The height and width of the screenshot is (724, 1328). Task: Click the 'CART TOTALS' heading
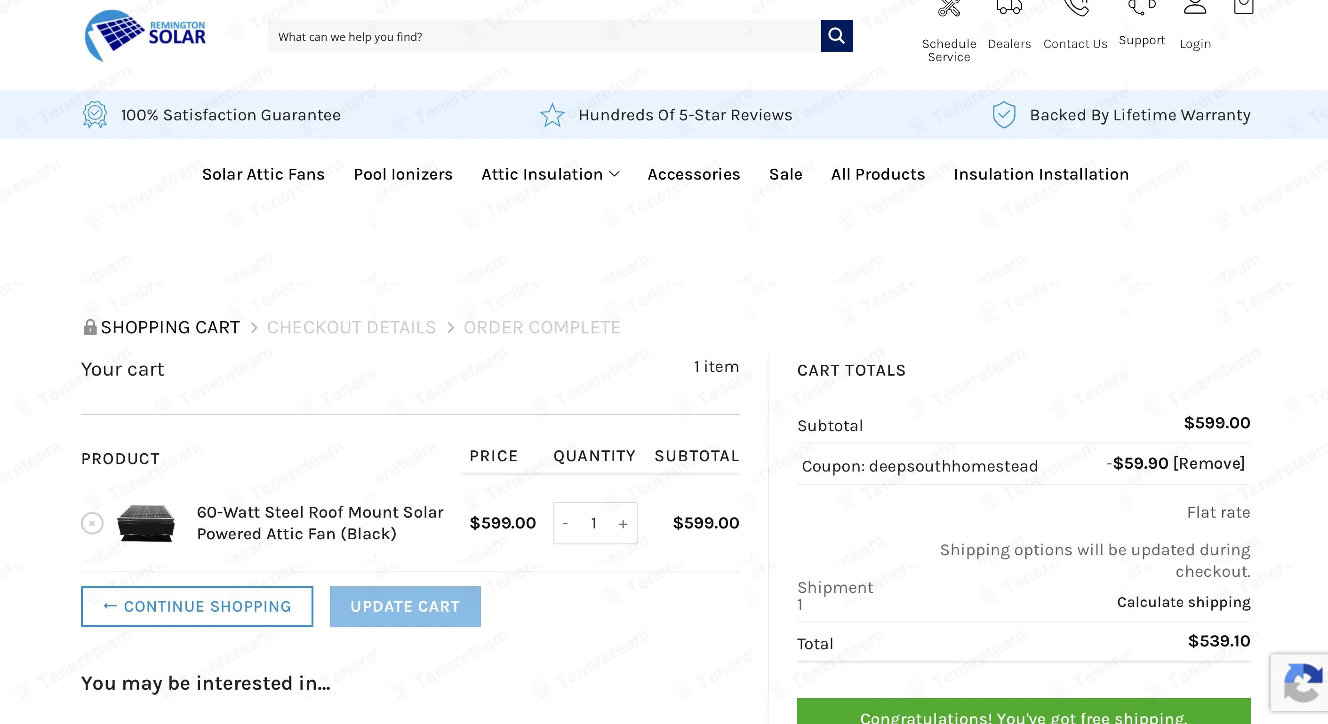tap(852, 370)
